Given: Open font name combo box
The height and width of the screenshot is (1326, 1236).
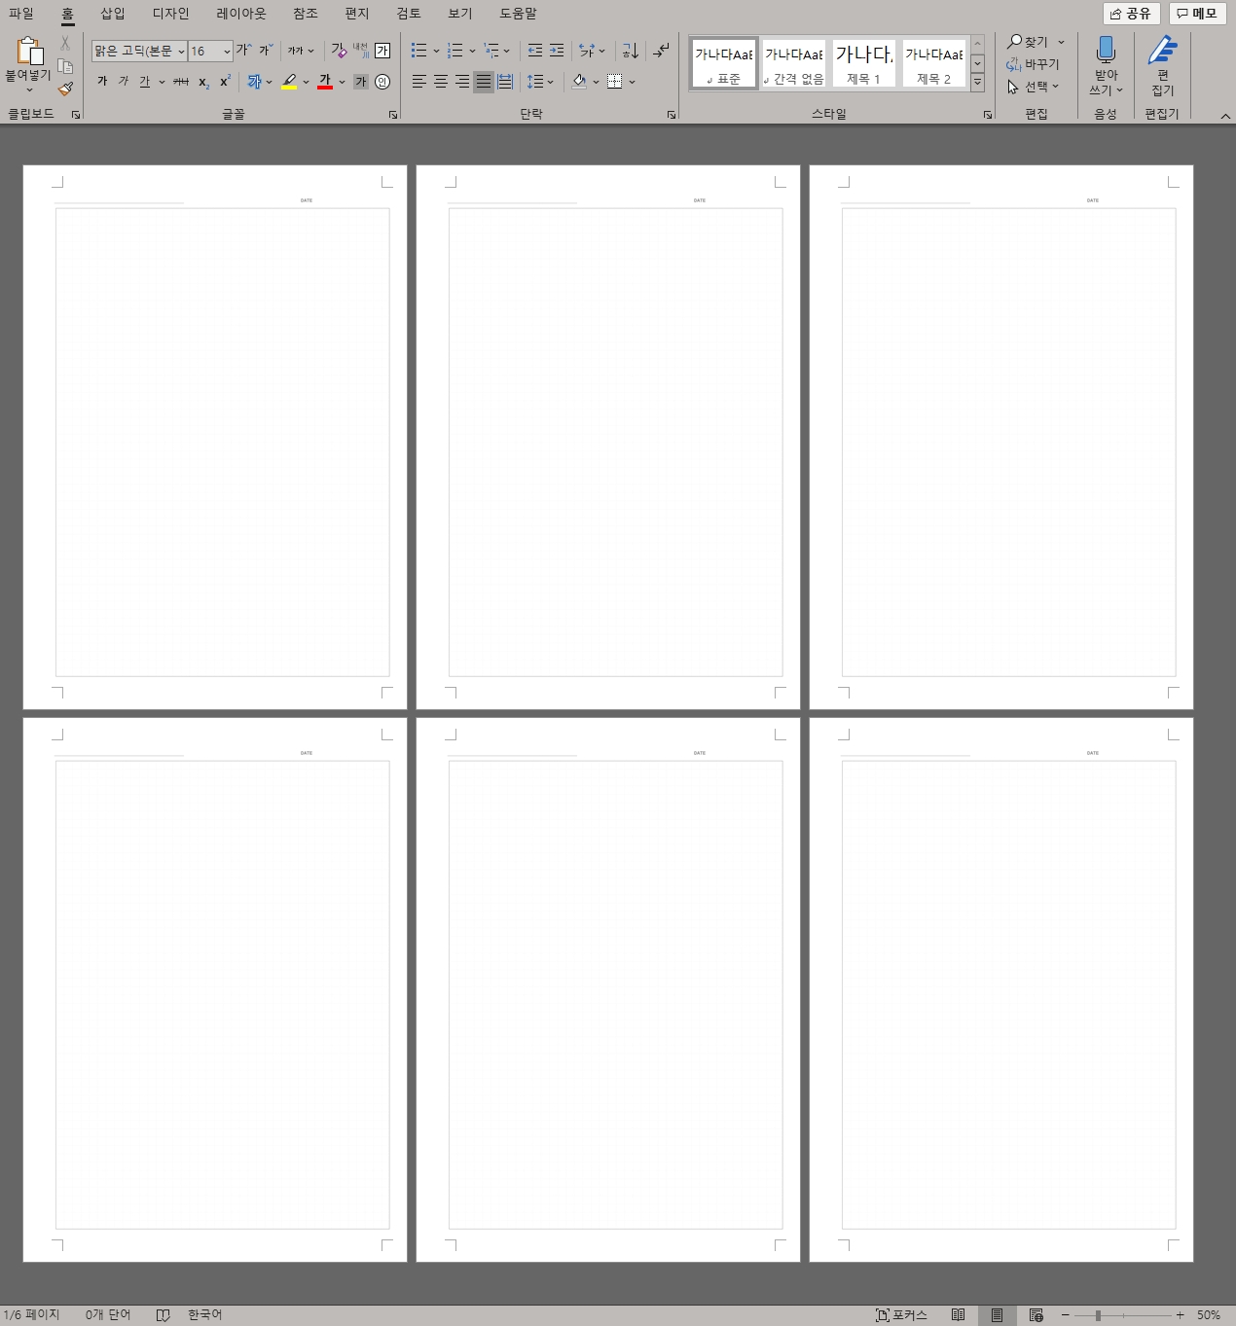Looking at the screenshot, I should (139, 51).
